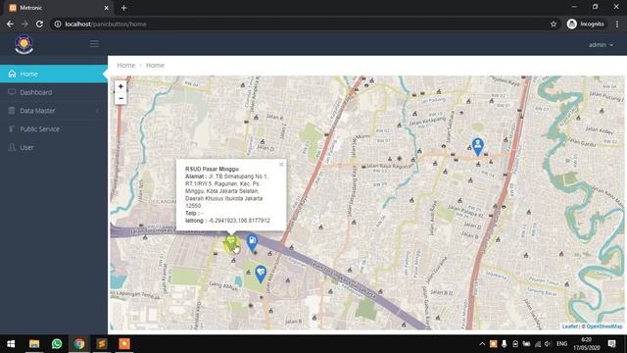Click the volume icon in tray

[548, 344]
